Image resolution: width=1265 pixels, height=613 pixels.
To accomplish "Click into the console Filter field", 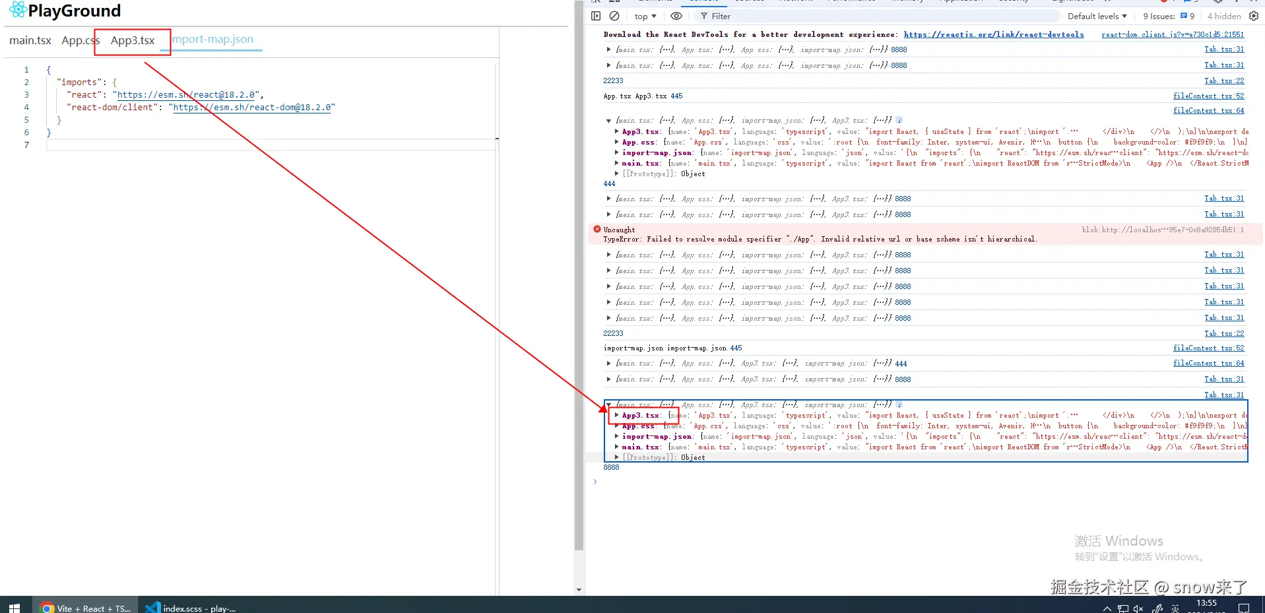I will tap(878, 16).
